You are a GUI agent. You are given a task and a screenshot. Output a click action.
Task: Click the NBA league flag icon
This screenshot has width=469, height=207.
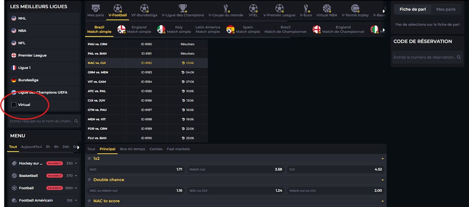(x=14, y=31)
